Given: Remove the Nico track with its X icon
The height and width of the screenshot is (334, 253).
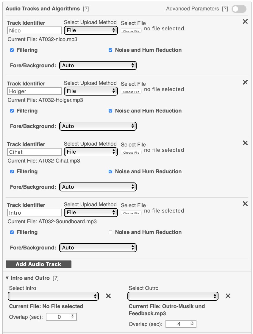Looking at the screenshot, I should pyautogui.click(x=245, y=21).
